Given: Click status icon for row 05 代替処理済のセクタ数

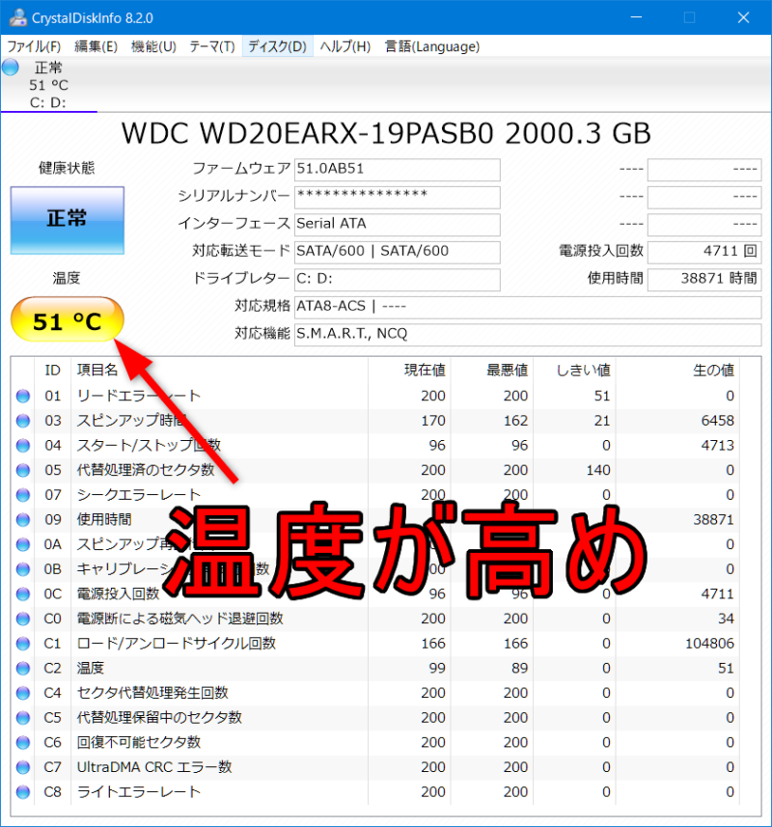Looking at the screenshot, I should pyautogui.click(x=22, y=471).
